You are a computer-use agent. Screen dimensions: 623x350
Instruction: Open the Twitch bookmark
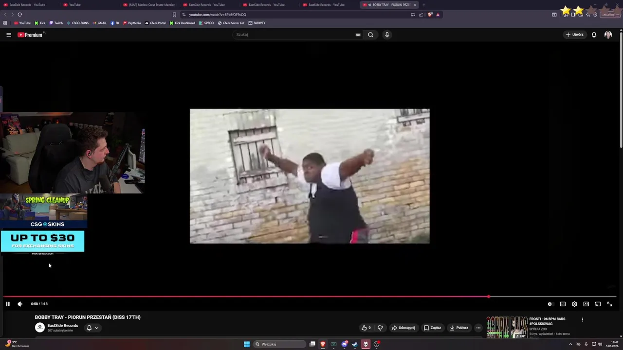tap(56, 23)
